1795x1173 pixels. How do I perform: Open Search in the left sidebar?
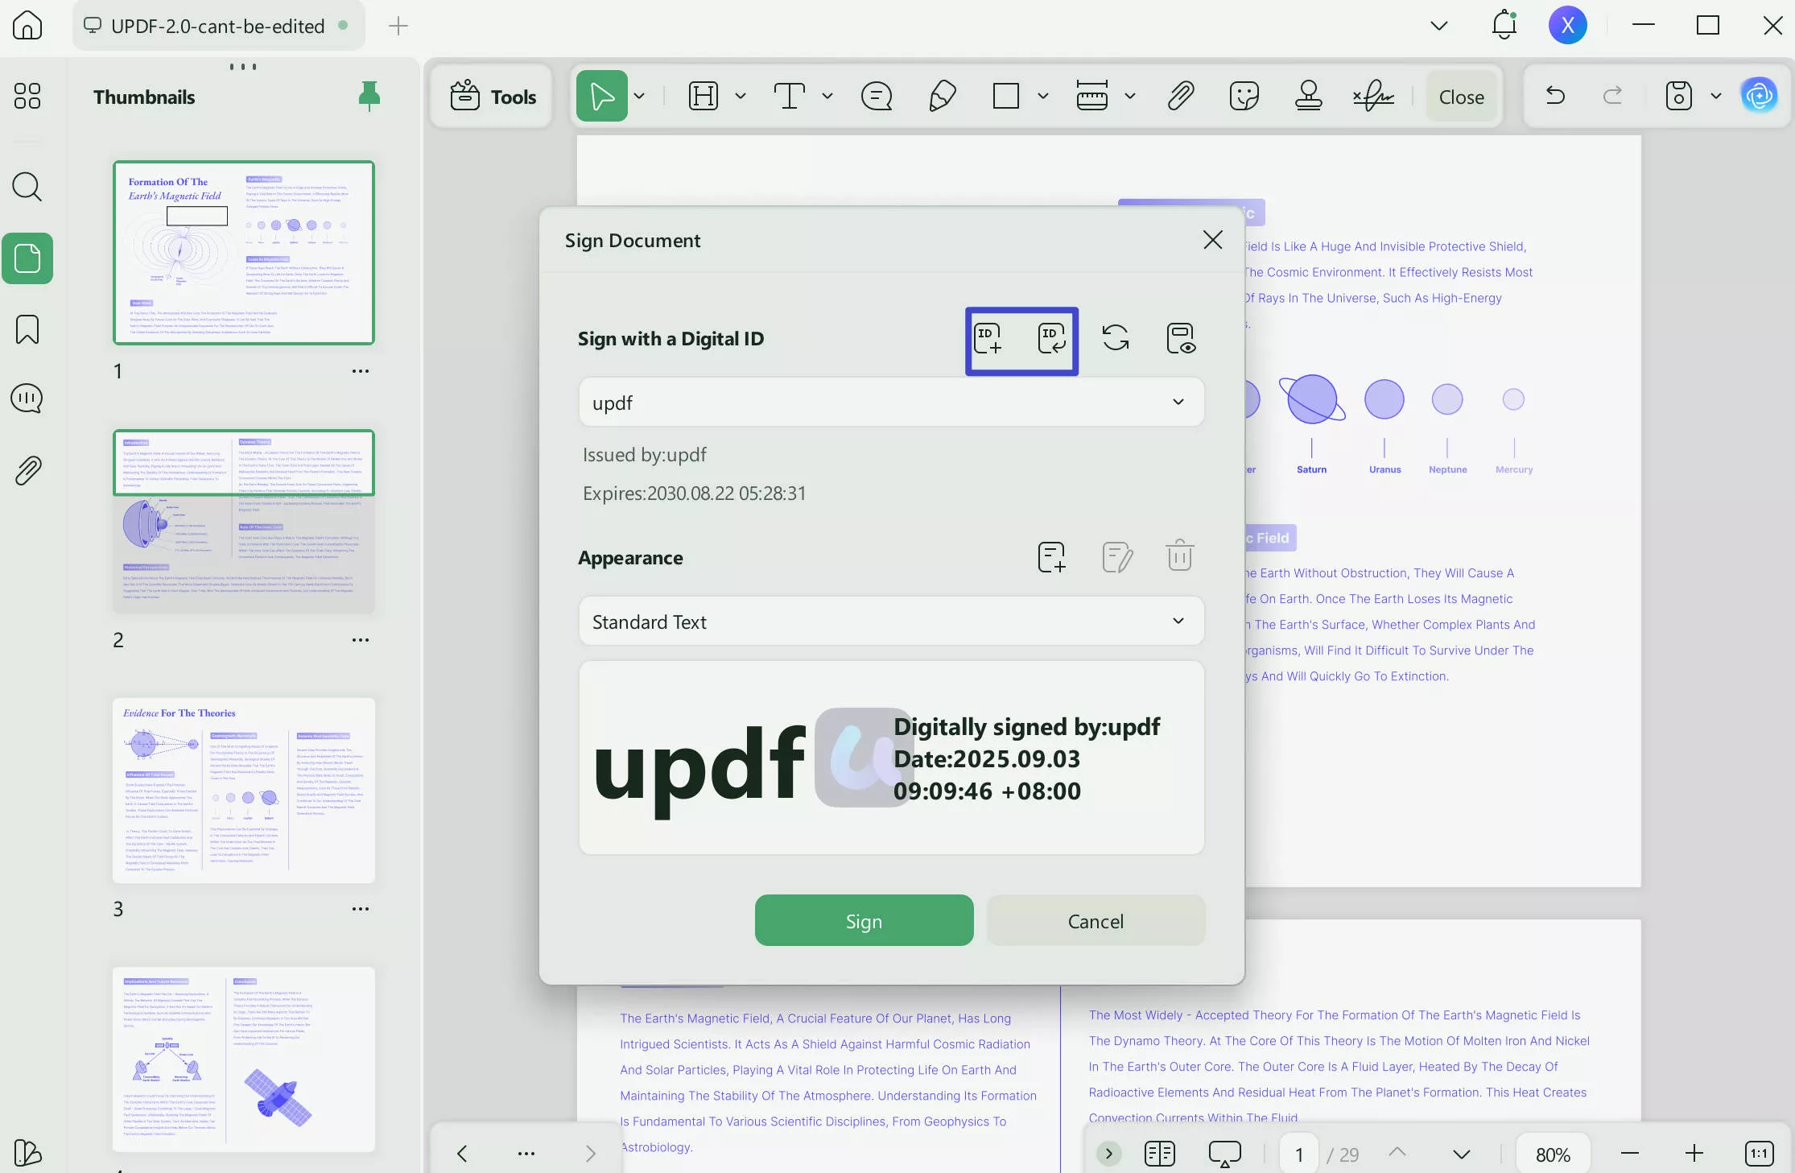(27, 187)
